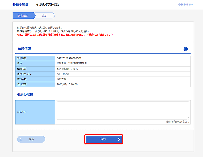Select the 内容確認 step tab
203x157 pixels.
[23, 16]
